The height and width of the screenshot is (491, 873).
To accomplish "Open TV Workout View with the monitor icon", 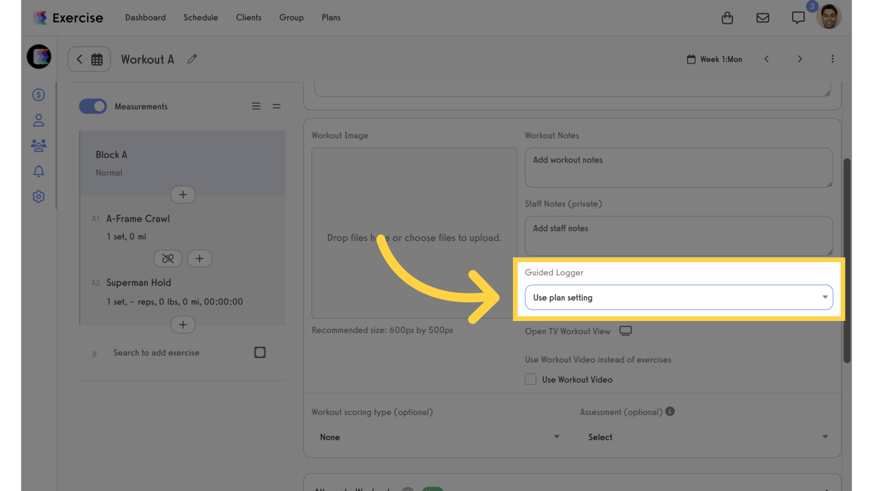I will 625,331.
